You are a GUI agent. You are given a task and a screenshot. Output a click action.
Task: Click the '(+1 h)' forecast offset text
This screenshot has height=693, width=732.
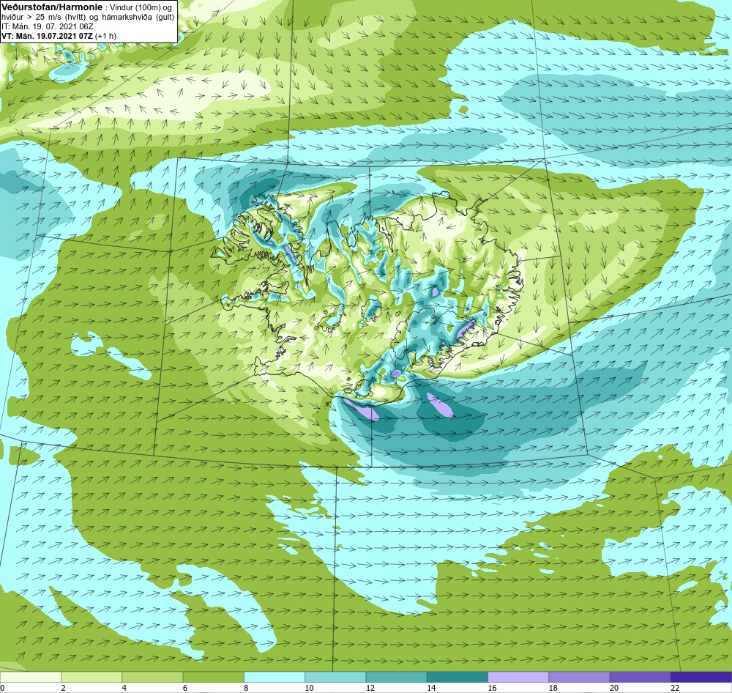[x=106, y=36]
